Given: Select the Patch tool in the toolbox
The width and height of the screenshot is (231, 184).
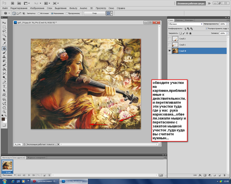Looking at the screenshot, I should tap(4, 48).
